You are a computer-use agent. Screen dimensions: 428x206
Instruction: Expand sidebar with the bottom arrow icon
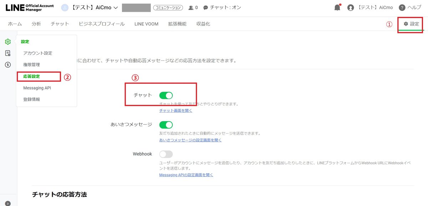8,203
